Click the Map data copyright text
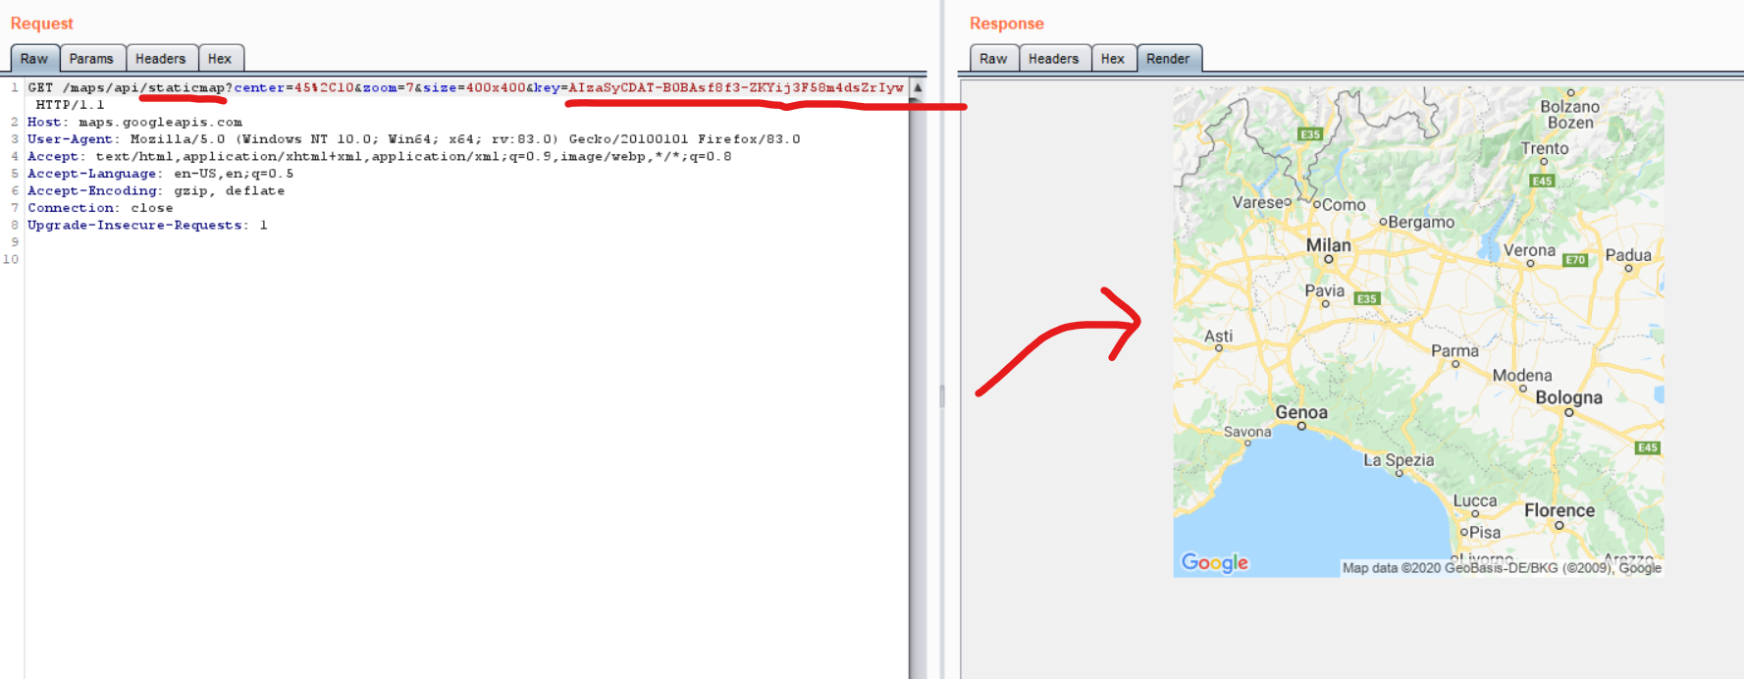Viewport: 1744px width, 679px height. [x=1502, y=568]
